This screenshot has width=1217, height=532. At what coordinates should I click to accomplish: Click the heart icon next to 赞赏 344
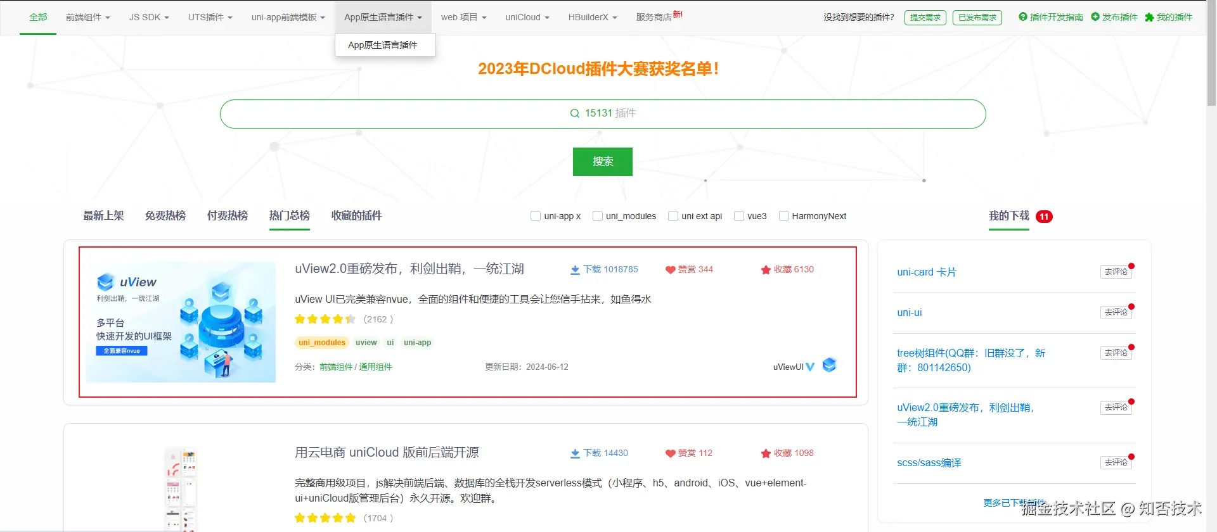tap(670, 270)
